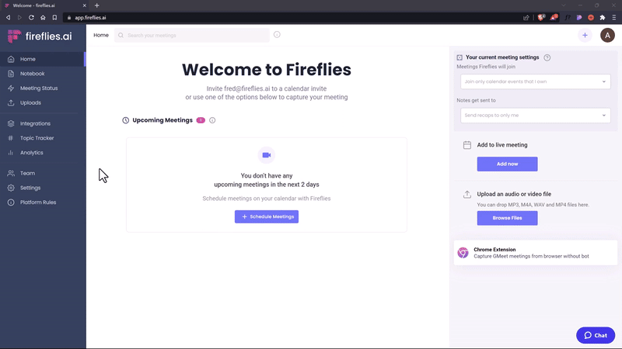Click the Home breadcrumb in top bar
Viewport: 622px width, 349px height.
(x=101, y=35)
